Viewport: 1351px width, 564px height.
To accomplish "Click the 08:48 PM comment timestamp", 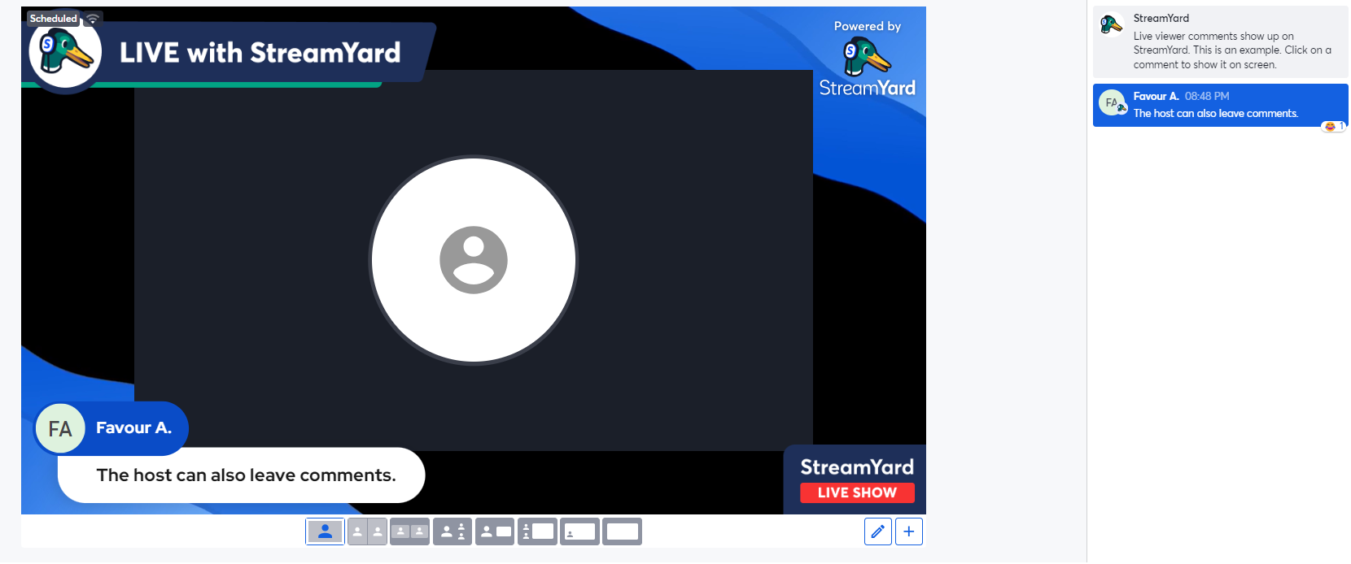I will (x=1207, y=96).
